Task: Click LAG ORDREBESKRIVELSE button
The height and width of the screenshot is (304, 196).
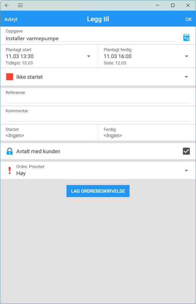Action: click(98, 191)
